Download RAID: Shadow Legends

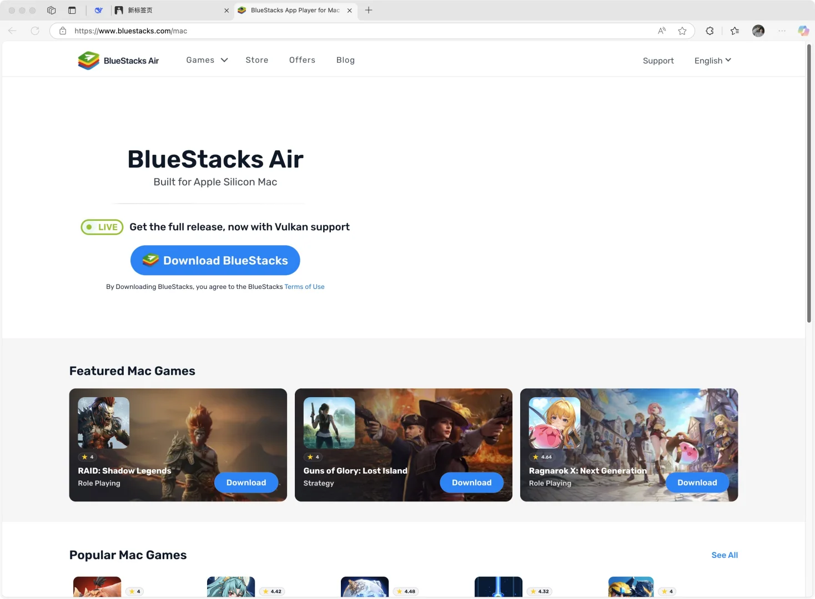coord(246,483)
